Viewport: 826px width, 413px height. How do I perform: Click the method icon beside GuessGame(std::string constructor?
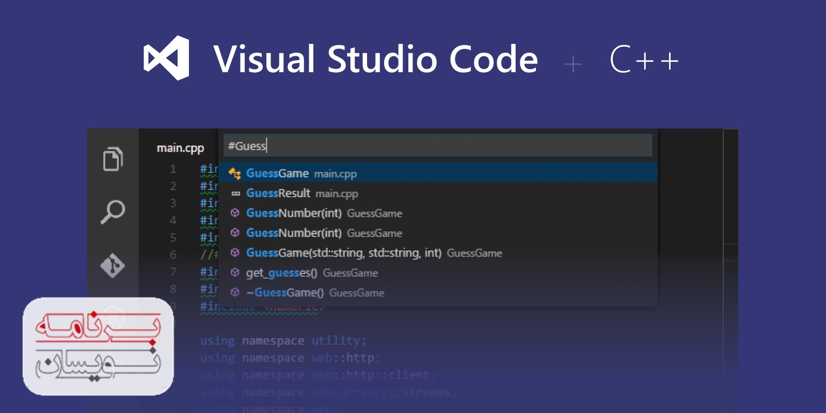point(235,252)
